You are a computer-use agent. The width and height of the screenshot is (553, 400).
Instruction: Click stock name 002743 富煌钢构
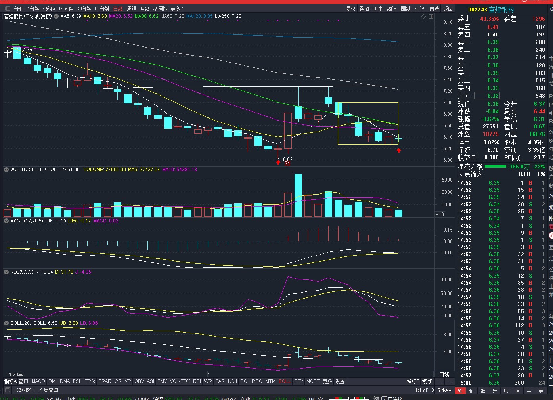coord(491,10)
